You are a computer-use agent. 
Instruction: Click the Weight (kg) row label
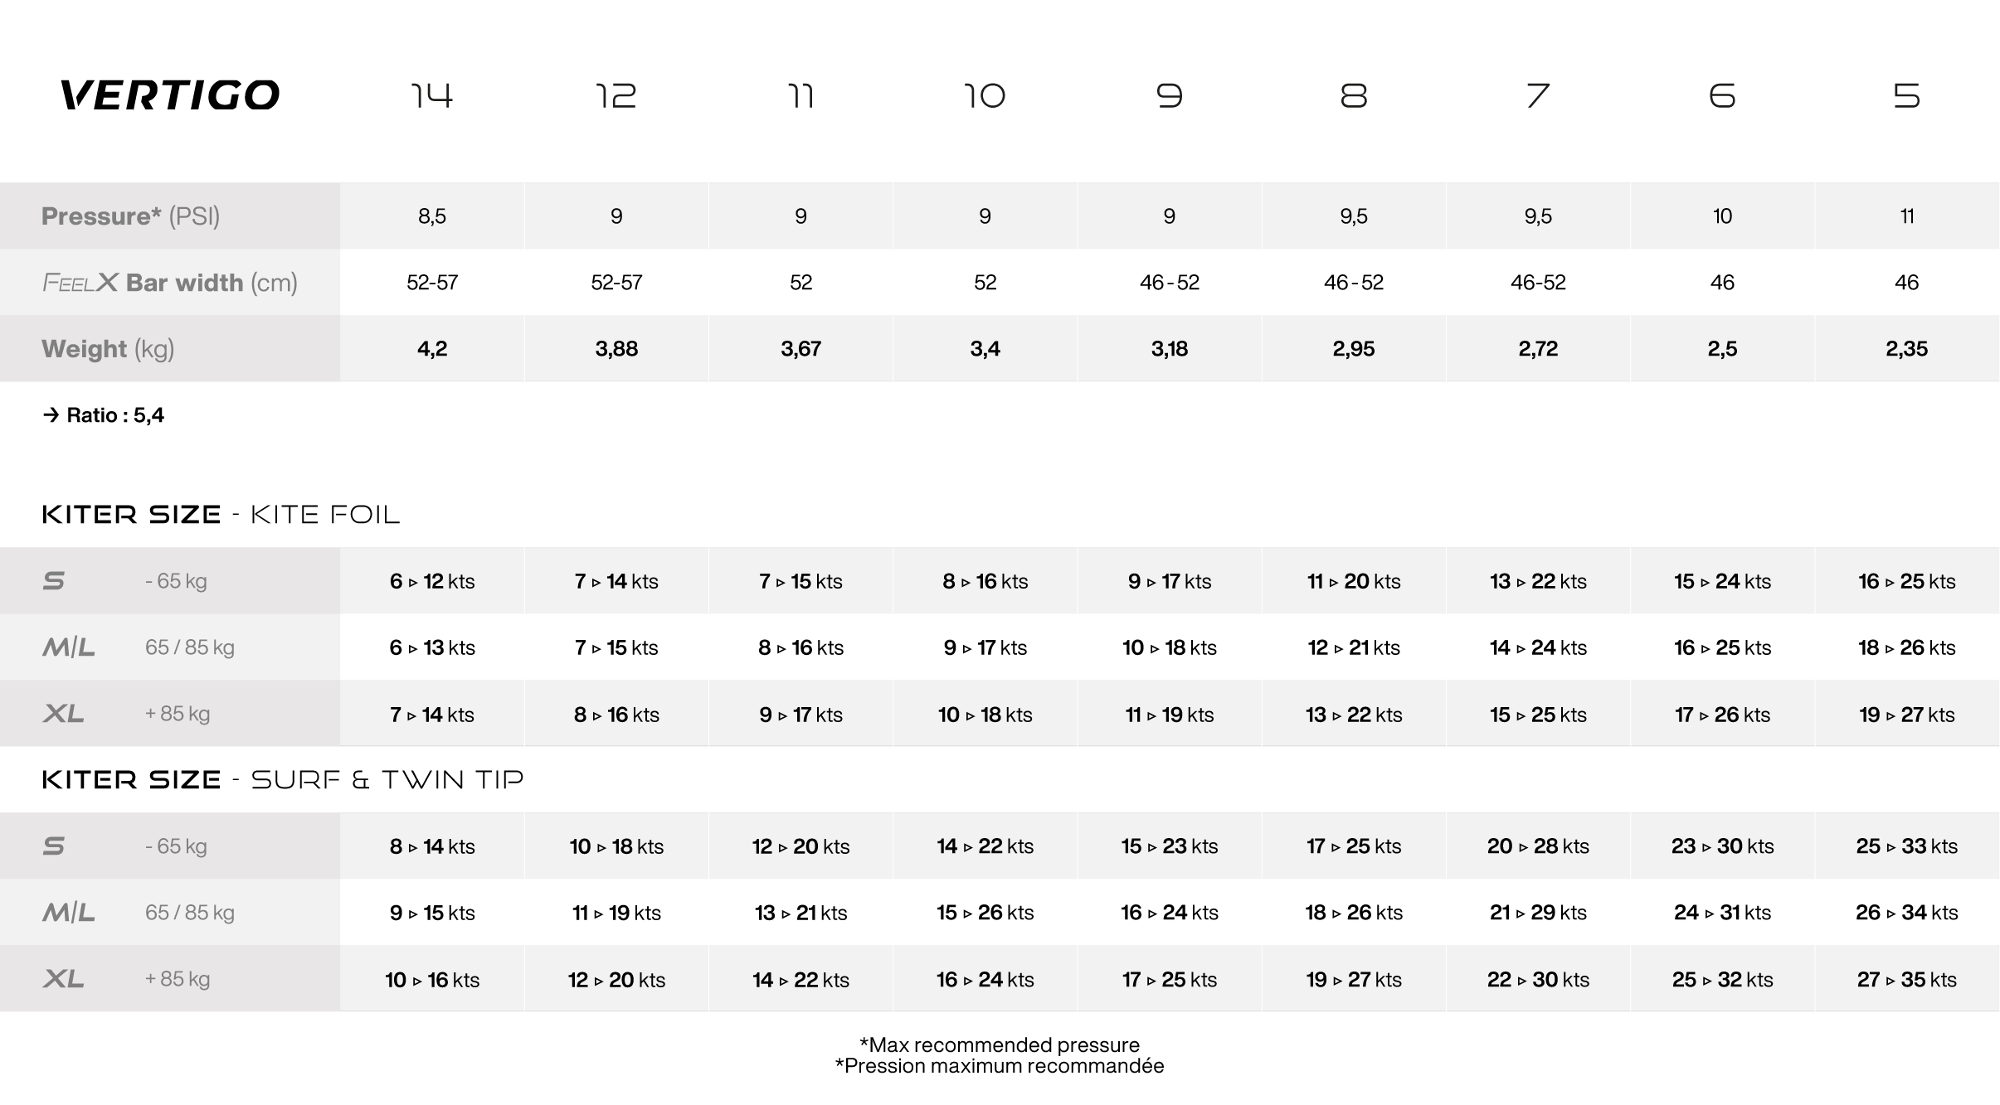[x=108, y=349]
